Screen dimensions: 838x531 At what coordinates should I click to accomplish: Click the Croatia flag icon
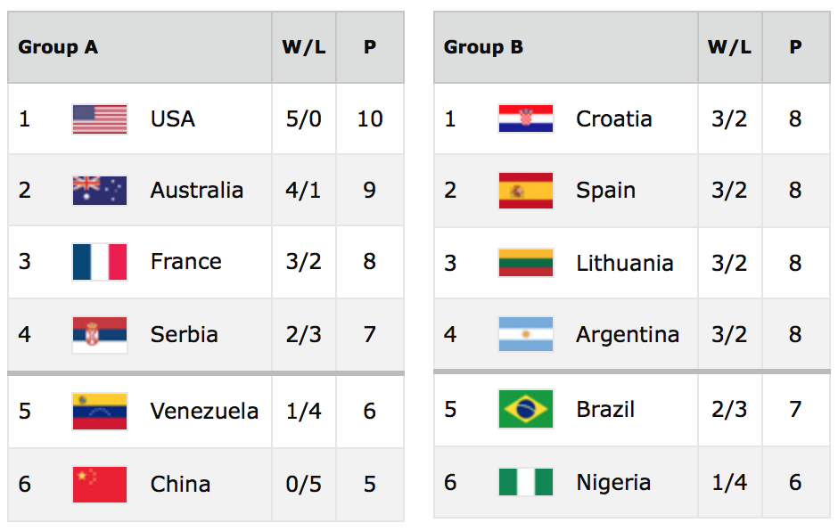(x=526, y=118)
